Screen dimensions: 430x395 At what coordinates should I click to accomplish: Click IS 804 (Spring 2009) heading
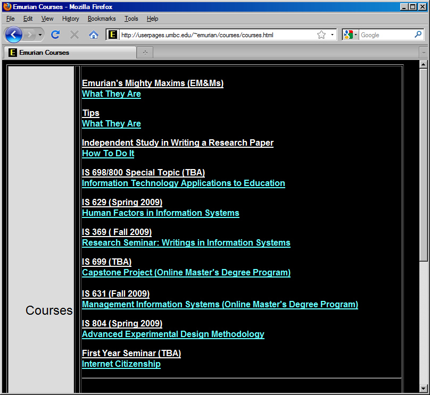[122, 324]
